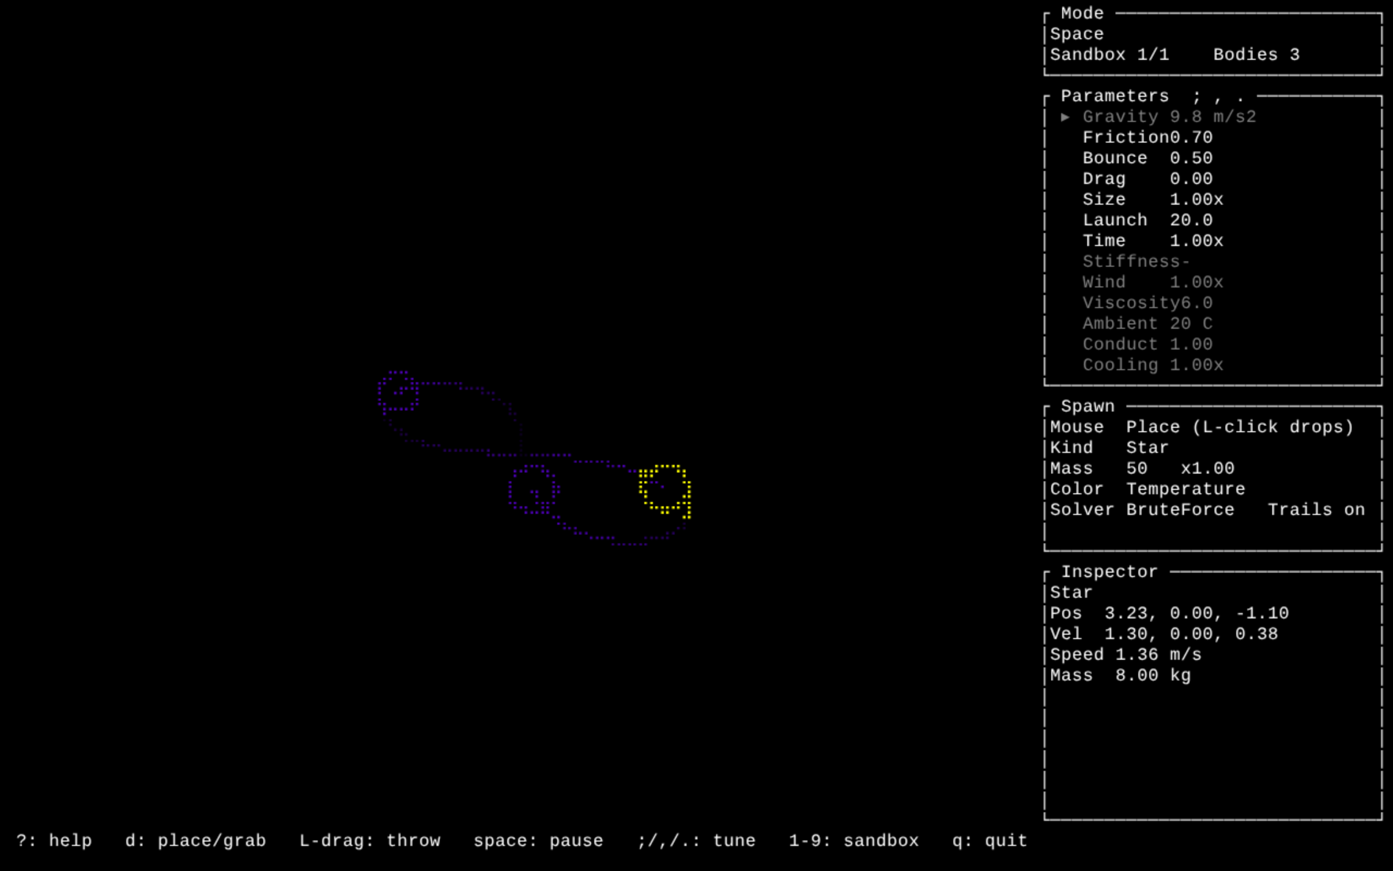
Task: Click the Mass 8.00 kg line
Action: [1120, 676]
